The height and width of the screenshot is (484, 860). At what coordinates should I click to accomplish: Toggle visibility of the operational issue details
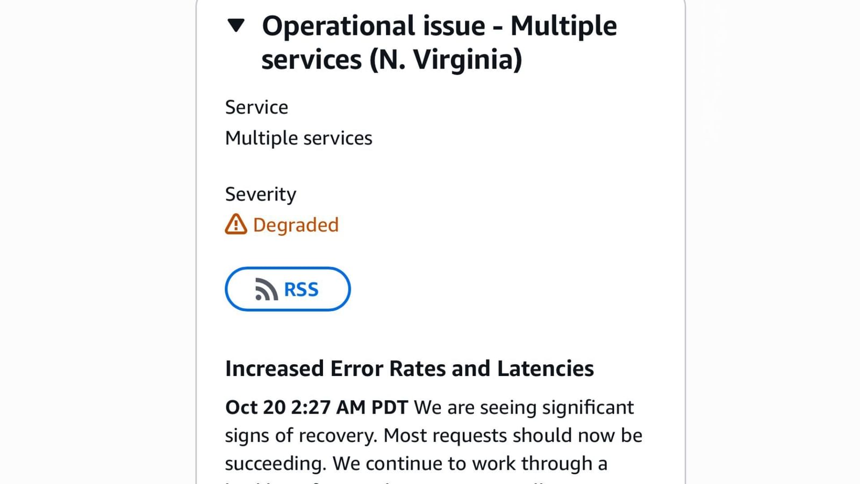pos(235,24)
